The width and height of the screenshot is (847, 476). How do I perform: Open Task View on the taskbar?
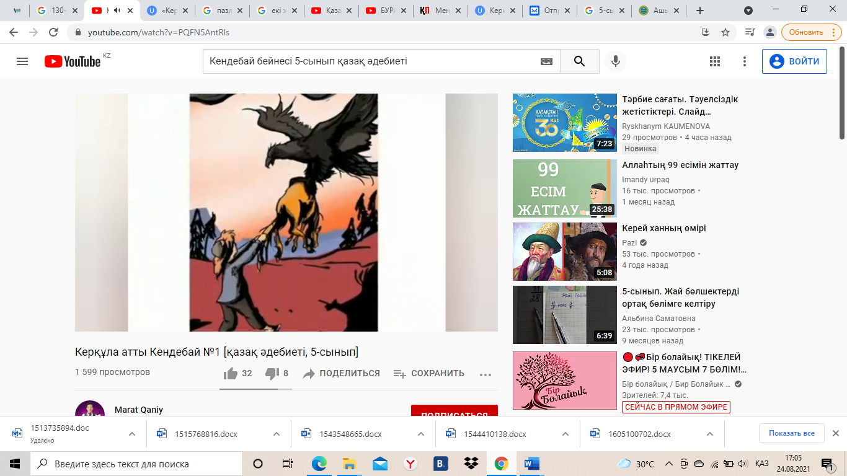(x=288, y=464)
